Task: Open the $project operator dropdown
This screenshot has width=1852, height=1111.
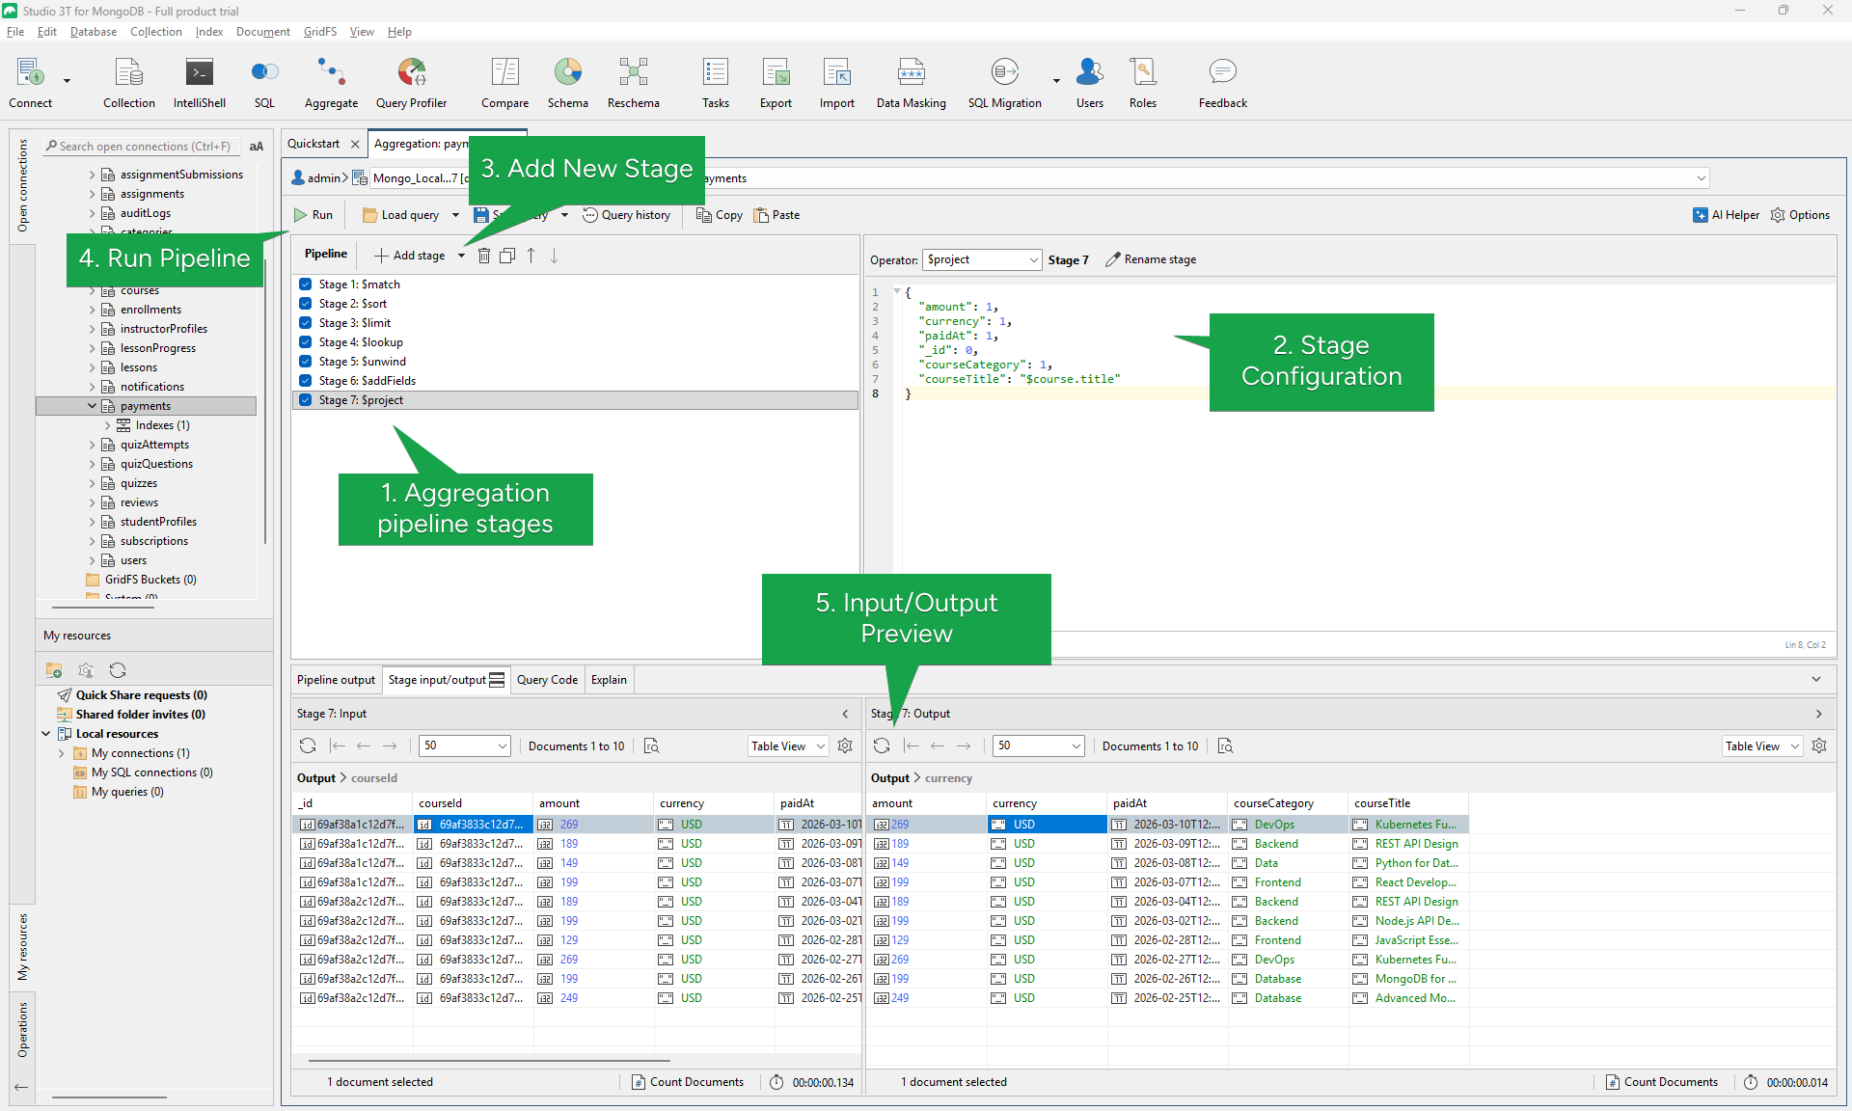Action: pyautogui.click(x=982, y=259)
